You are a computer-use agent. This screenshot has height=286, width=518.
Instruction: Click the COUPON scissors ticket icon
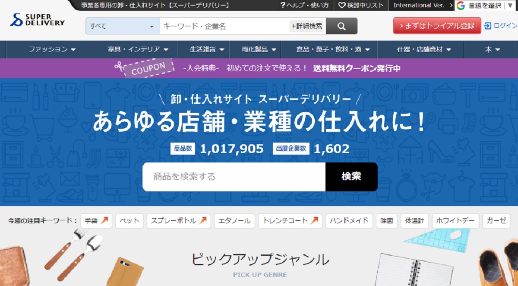pos(145,68)
